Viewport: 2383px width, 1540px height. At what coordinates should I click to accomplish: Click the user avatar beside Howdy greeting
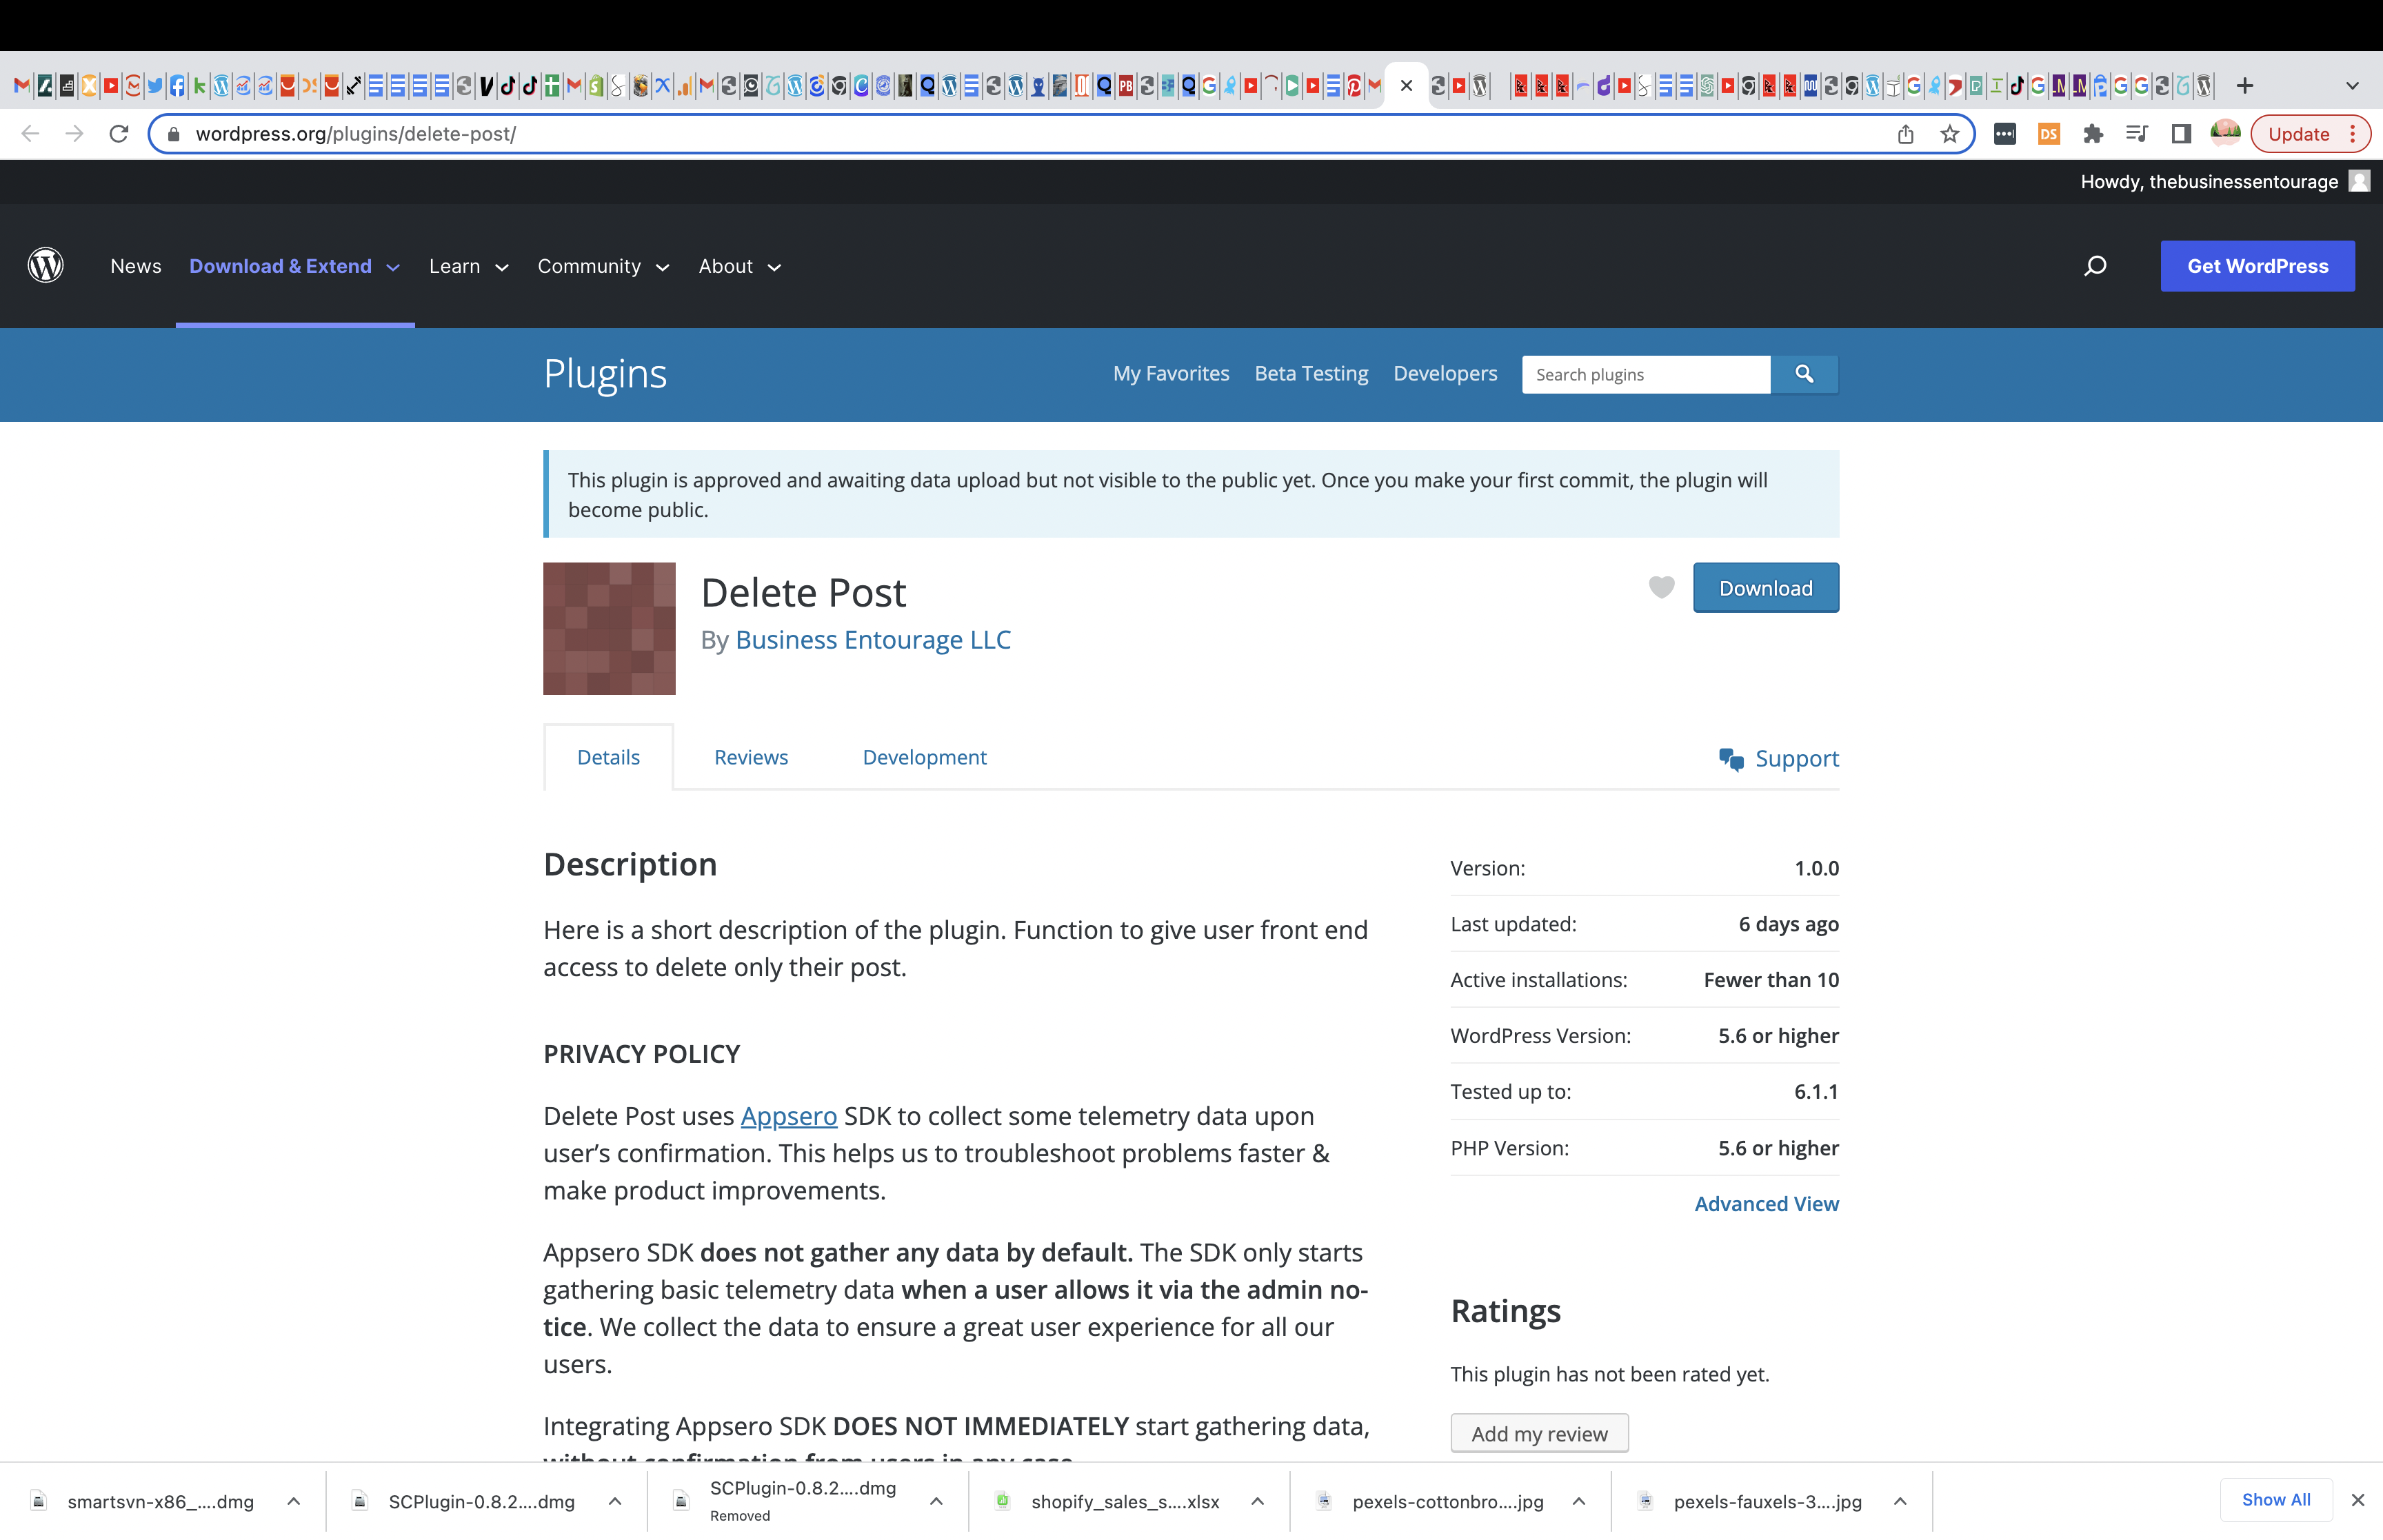click(x=2359, y=181)
